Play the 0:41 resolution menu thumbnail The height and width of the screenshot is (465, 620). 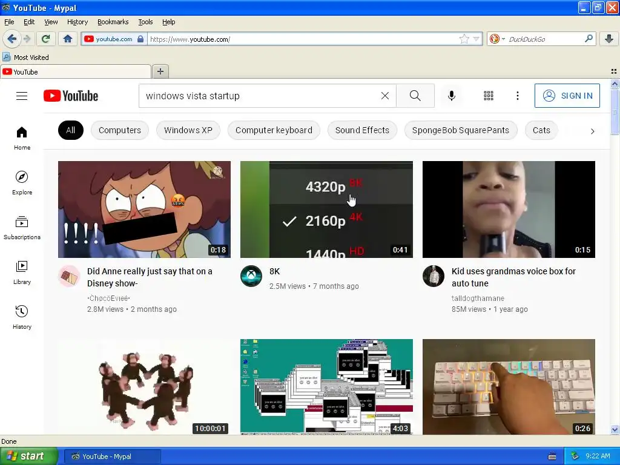(326, 209)
